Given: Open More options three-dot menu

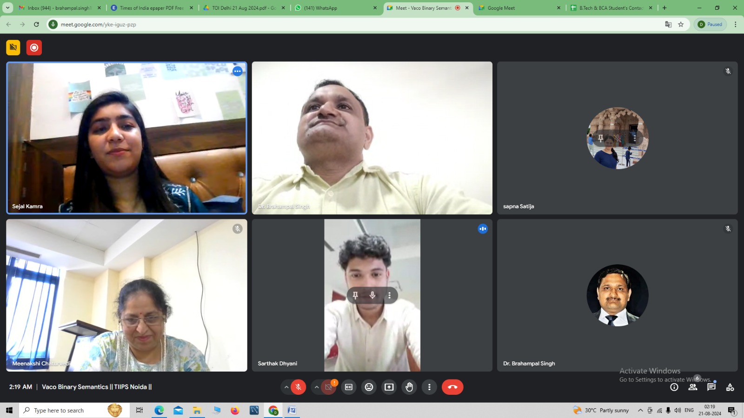Looking at the screenshot, I should point(429,387).
